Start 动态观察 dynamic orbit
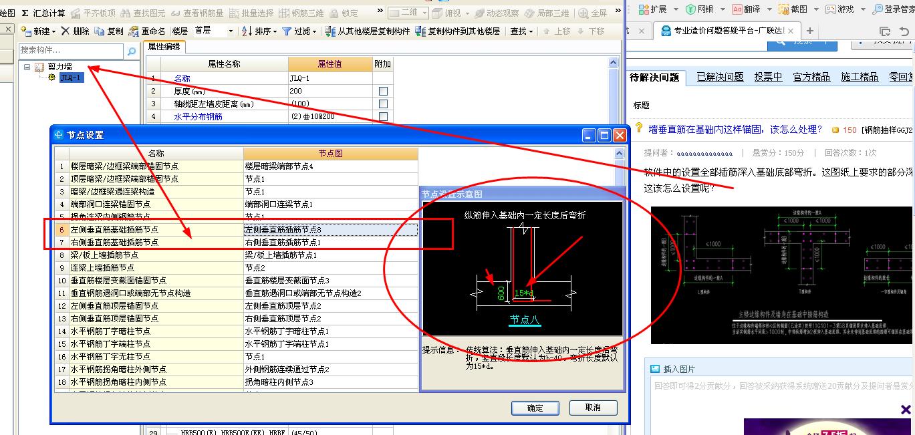The height and width of the screenshot is (435, 915). point(497,13)
